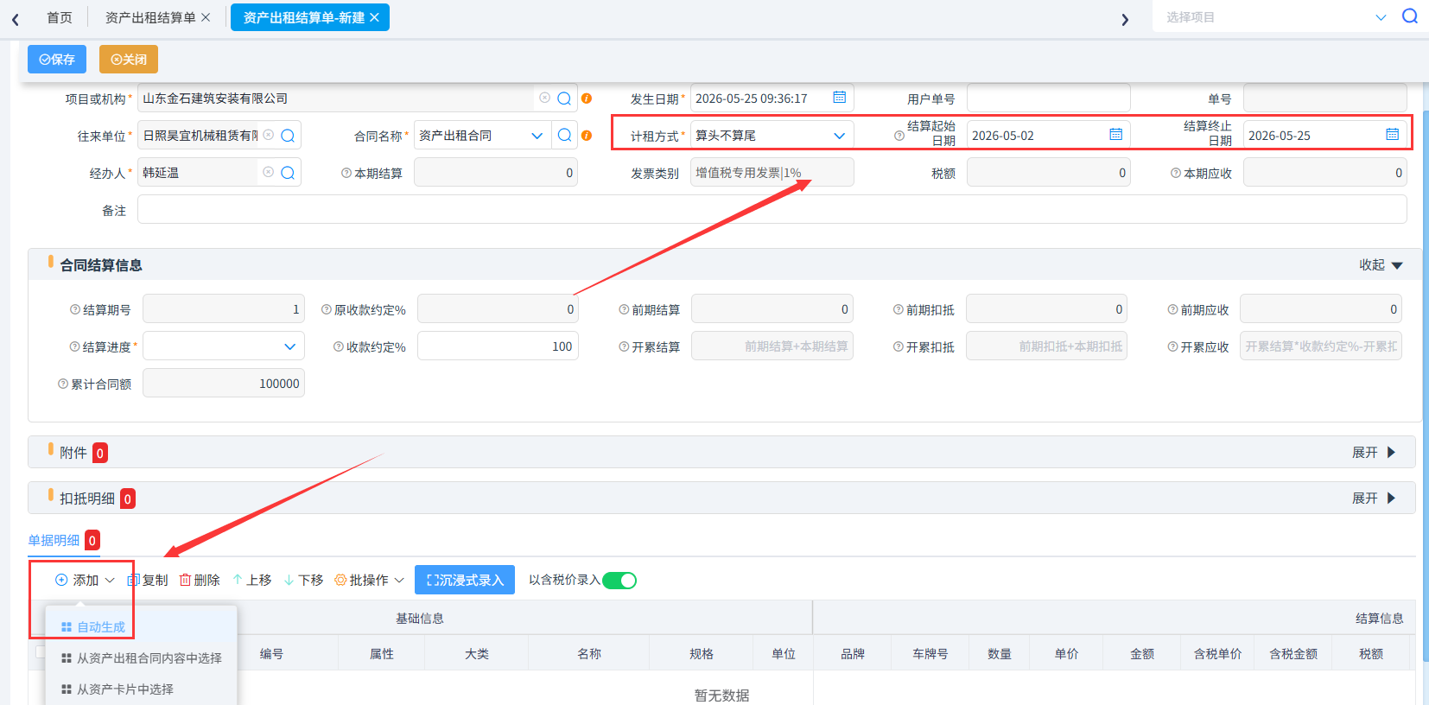Expand 附件 section via 展开

point(1374,453)
